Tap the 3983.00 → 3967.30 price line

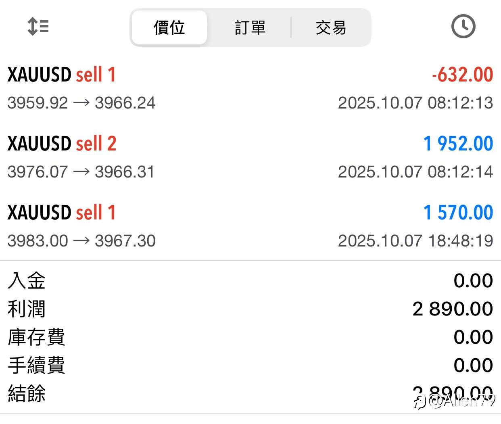click(x=81, y=241)
